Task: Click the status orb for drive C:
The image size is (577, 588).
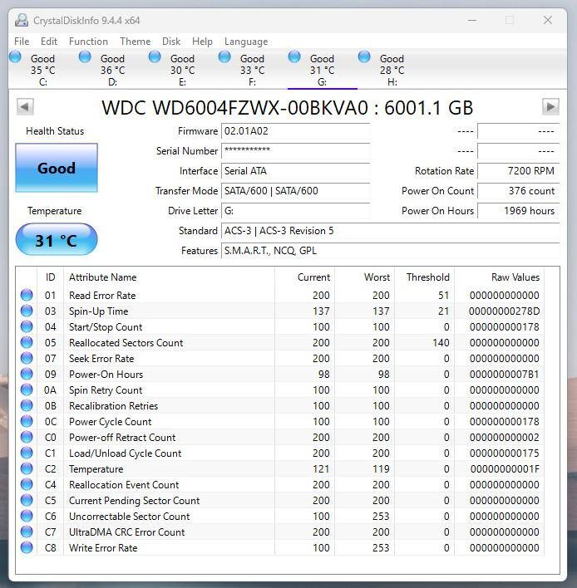Action: 16,57
